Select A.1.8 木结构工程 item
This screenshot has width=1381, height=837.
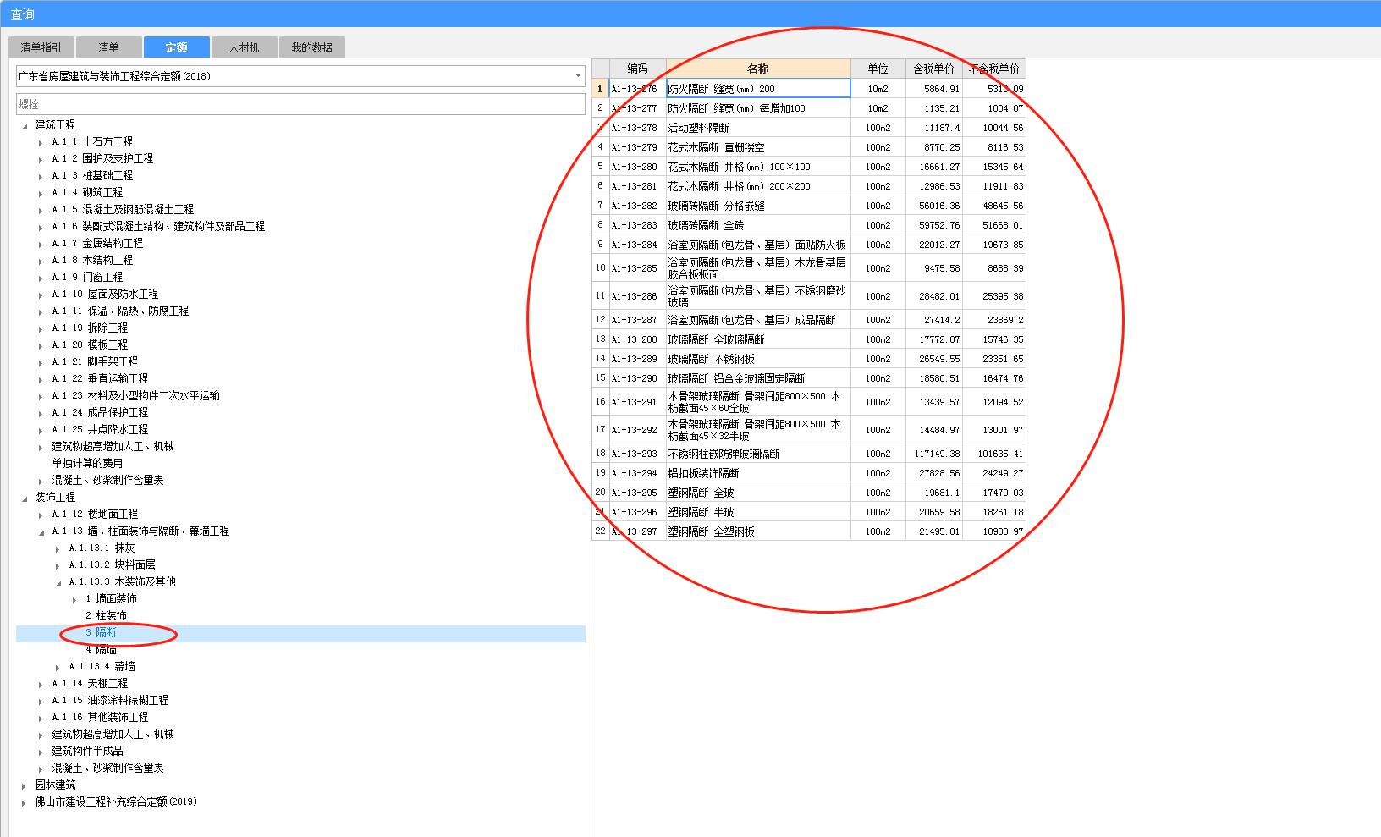pos(92,260)
